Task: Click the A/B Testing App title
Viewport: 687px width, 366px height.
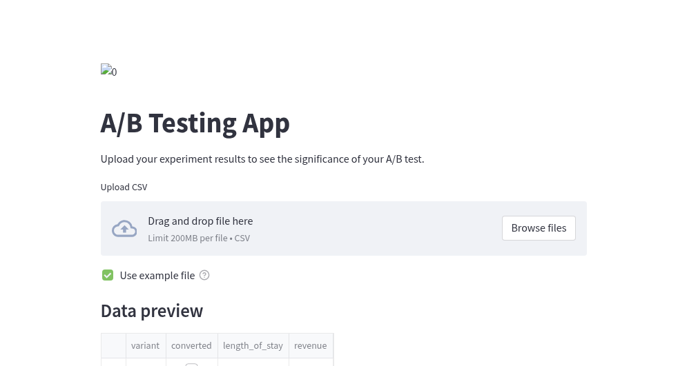Action: 195,123
